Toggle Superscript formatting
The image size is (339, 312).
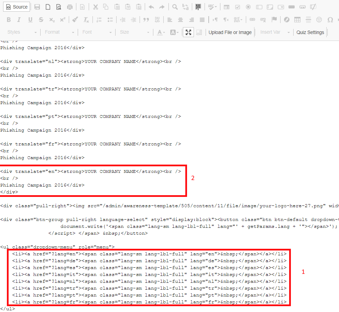(x=63, y=20)
